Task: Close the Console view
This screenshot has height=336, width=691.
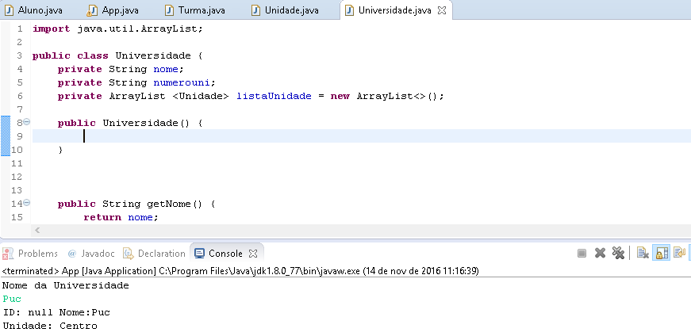Action: coord(253,254)
